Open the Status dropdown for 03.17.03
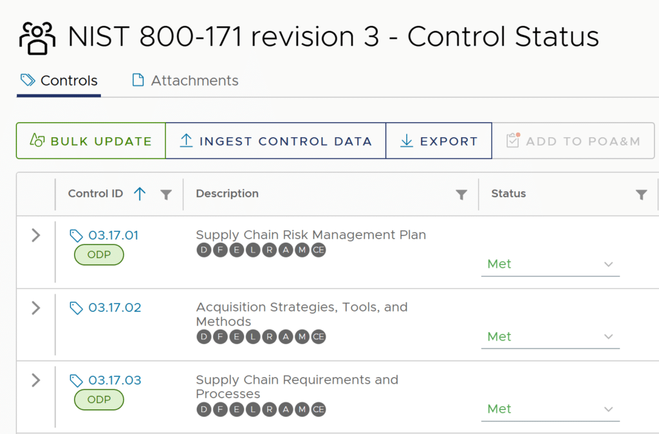The height and width of the screenshot is (434, 659). tap(550, 409)
